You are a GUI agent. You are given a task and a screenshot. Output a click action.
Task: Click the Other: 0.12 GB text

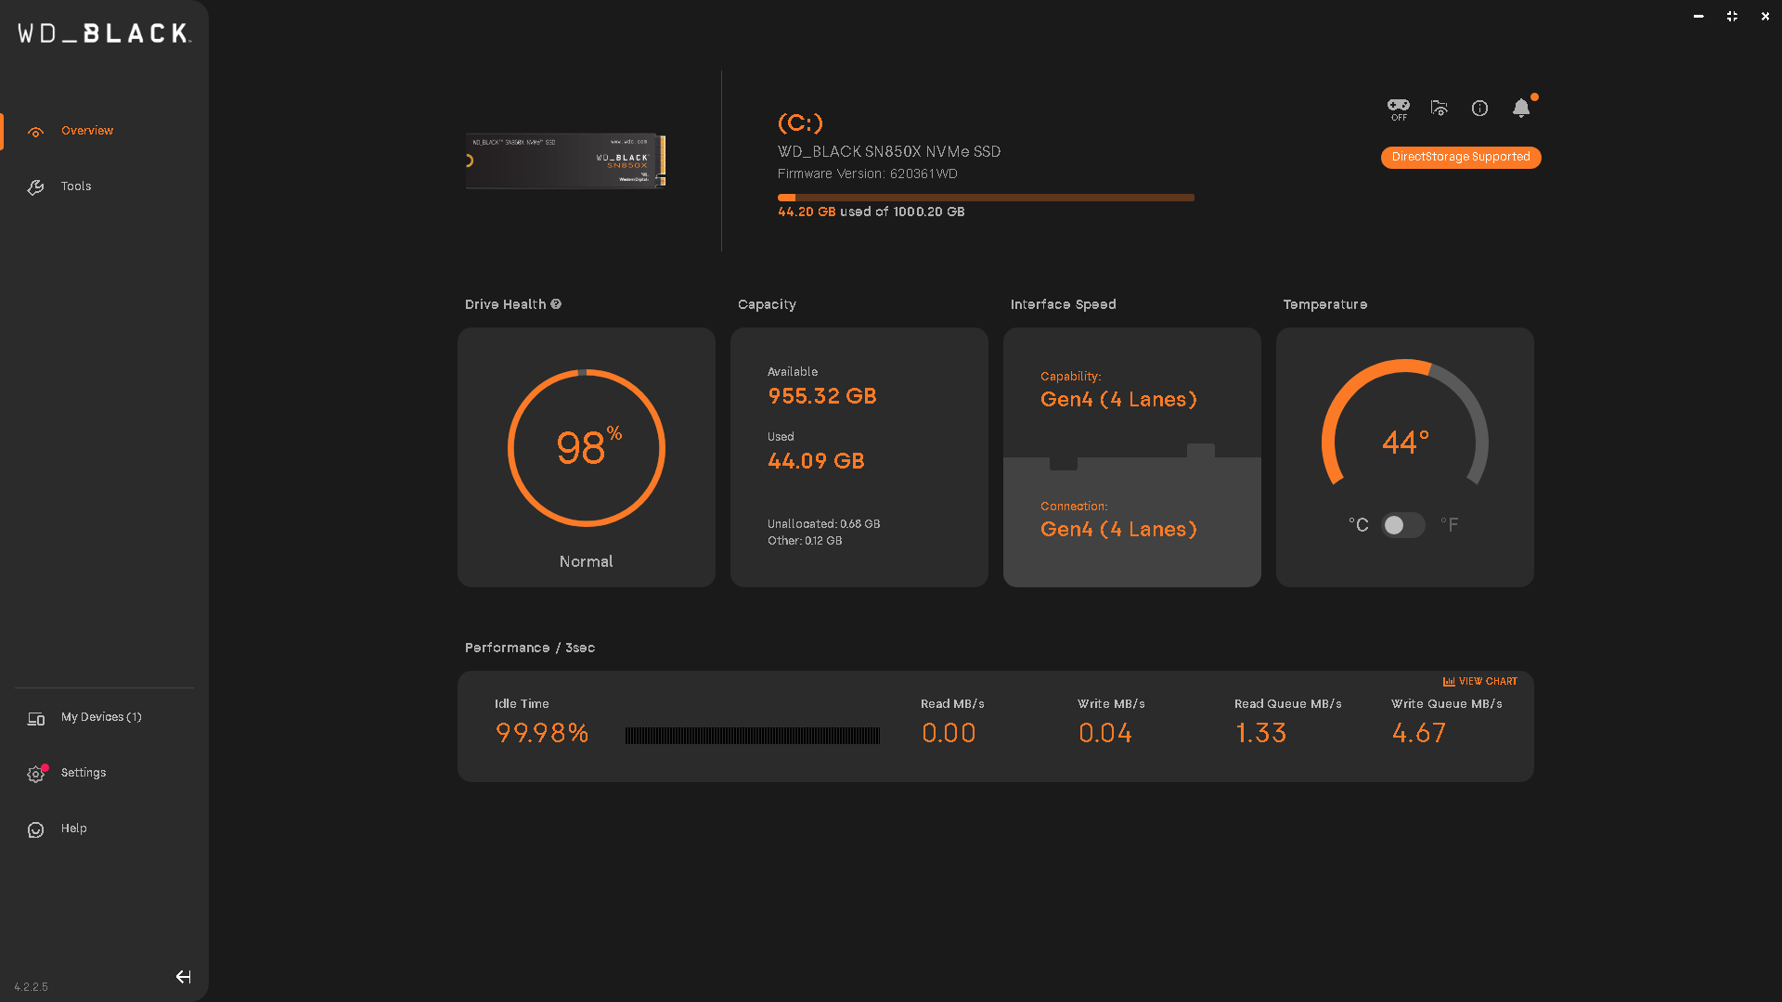(x=805, y=541)
